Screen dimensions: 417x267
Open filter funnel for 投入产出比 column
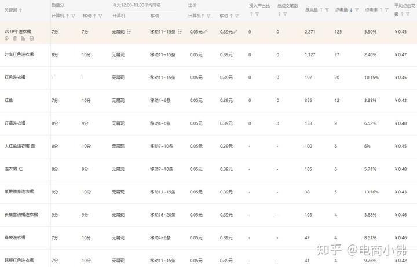pyautogui.click(x=257, y=13)
